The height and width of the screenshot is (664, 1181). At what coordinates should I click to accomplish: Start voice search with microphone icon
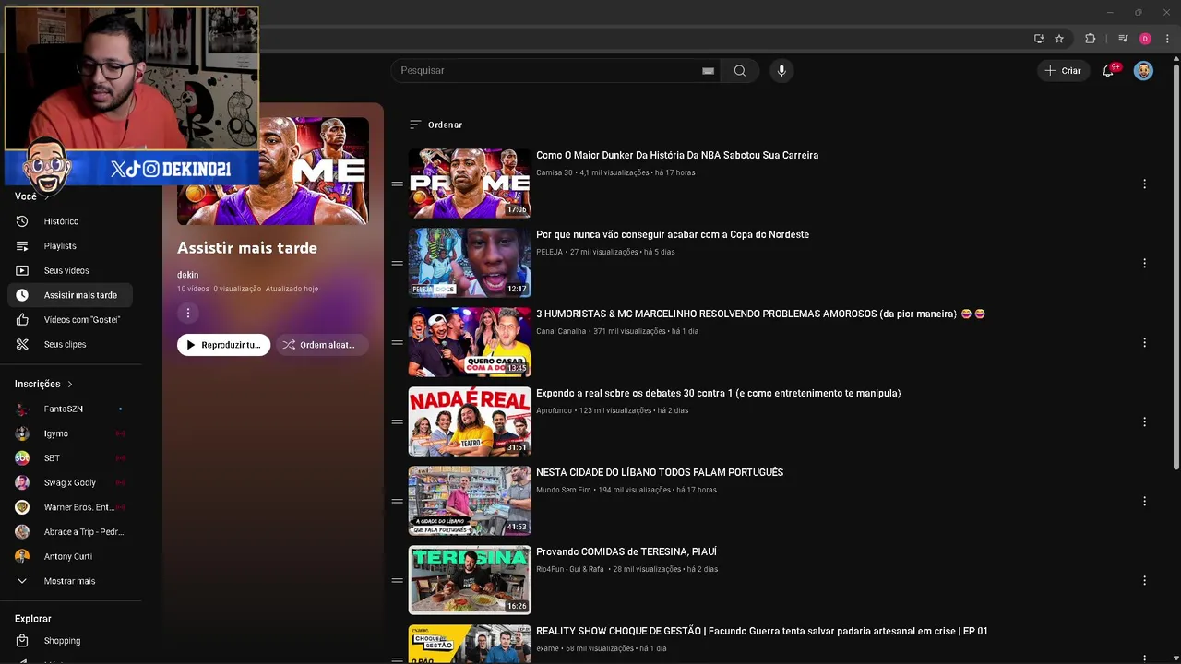pyautogui.click(x=781, y=70)
